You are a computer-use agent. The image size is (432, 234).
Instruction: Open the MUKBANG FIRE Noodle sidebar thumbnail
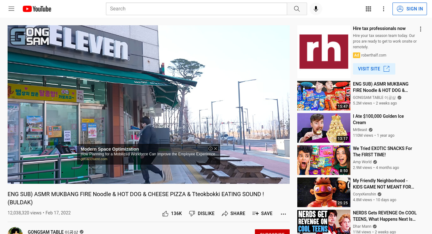tap(324, 96)
